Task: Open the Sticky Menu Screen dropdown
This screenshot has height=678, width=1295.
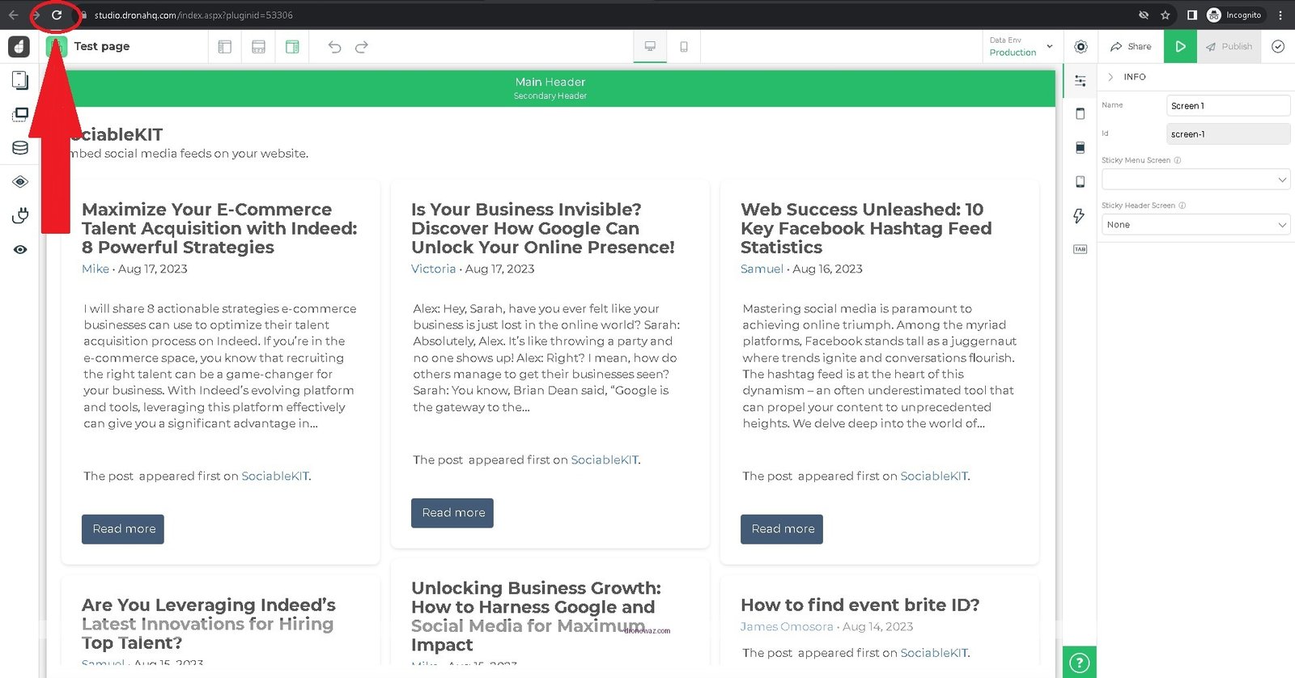Action: click(x=1195, y=180)
